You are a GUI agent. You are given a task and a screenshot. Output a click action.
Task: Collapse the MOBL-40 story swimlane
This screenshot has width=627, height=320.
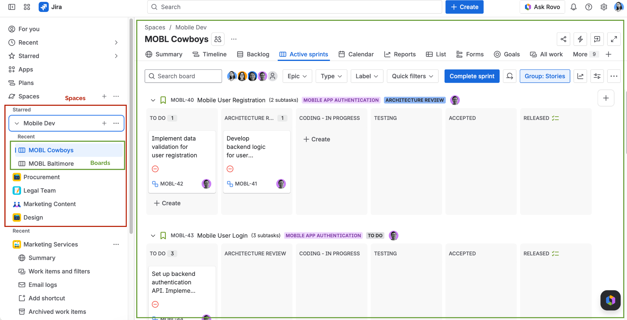pyautogui.click(x=153, y=100)
